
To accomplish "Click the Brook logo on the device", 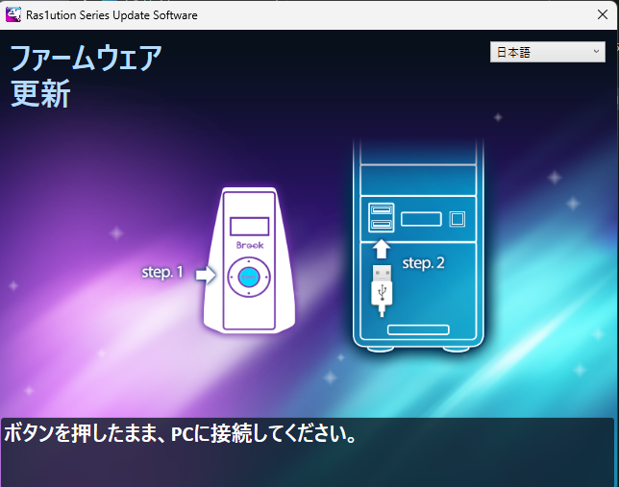I will pos(249,246).
